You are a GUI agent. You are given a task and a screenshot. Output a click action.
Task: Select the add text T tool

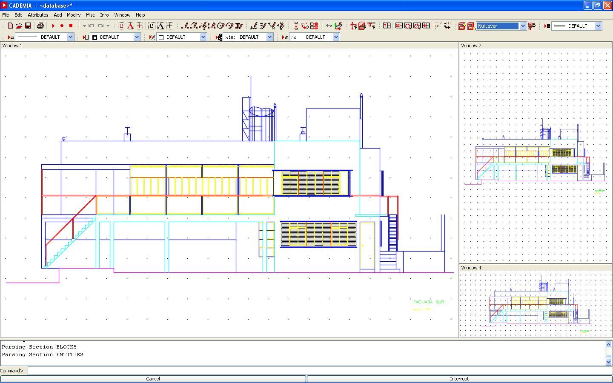(x=239, y=26)
